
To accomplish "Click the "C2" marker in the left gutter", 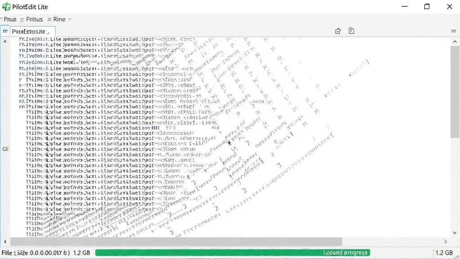I will [5, 149].
